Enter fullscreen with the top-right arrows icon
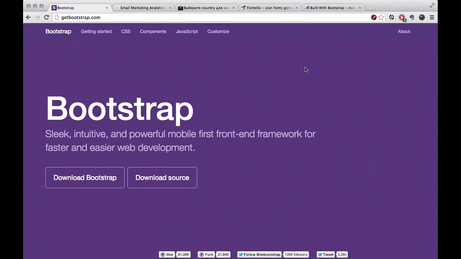461x259 pixels. point(432,6)
